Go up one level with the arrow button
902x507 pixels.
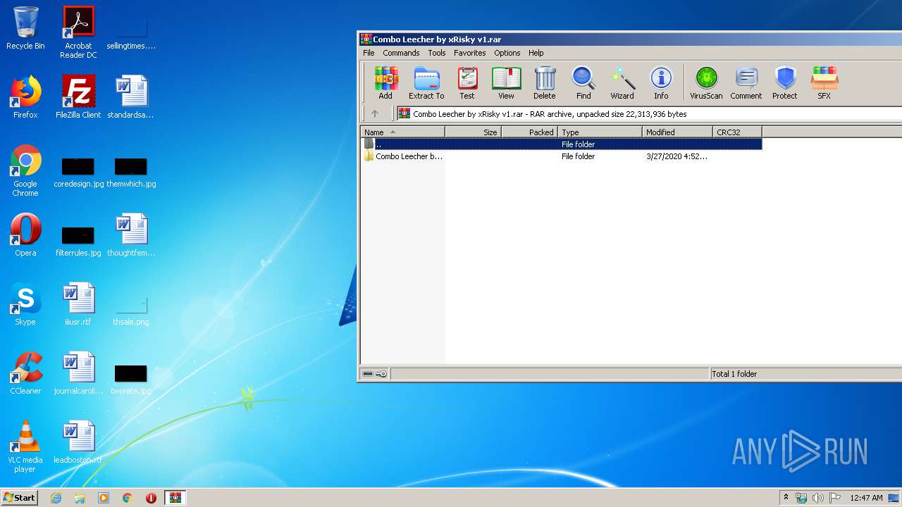(375, 113)
